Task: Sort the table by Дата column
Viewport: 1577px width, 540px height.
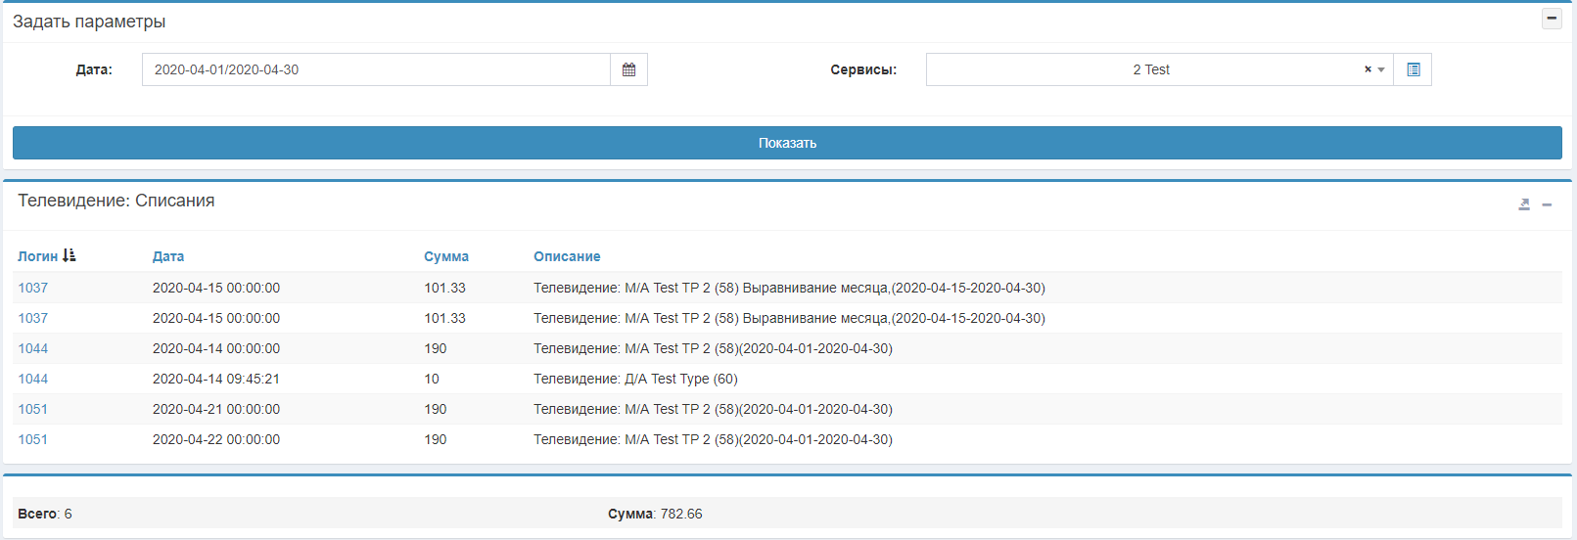Action: [168, 256]
